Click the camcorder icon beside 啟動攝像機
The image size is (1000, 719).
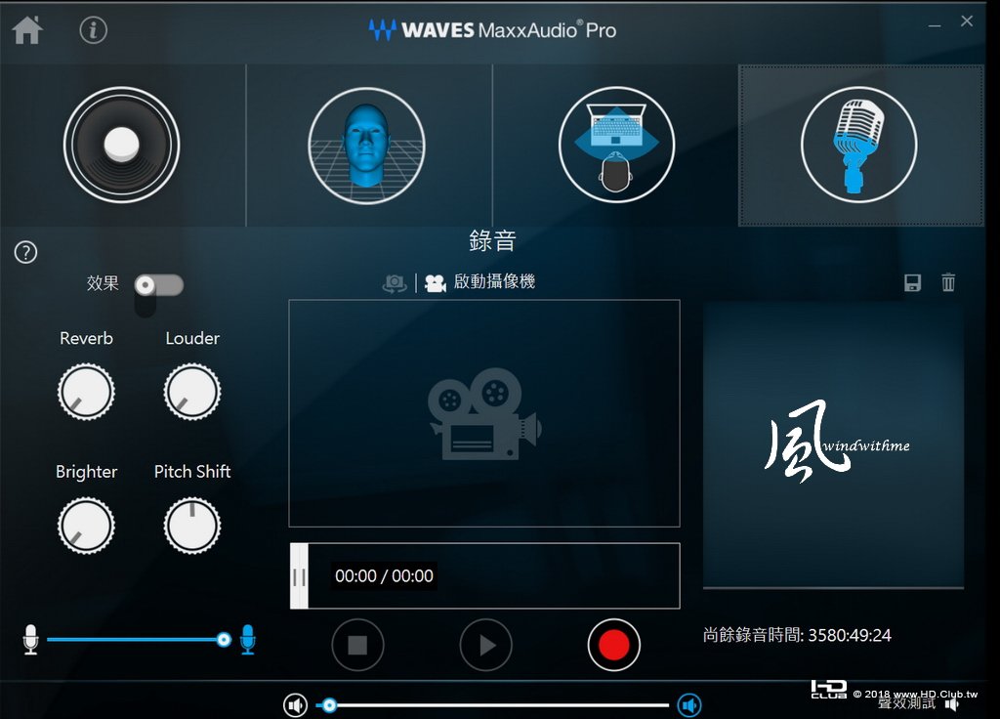coord(436,282)
